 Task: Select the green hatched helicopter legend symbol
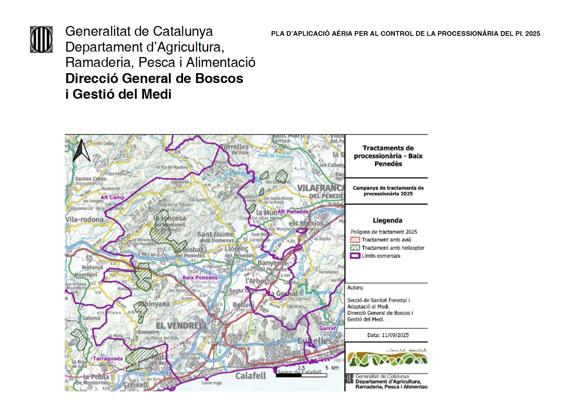tap(355, 248)
